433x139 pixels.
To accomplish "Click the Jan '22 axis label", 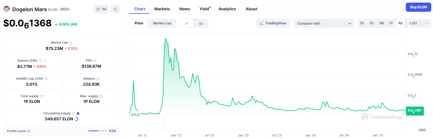I will tap(176, 135).
